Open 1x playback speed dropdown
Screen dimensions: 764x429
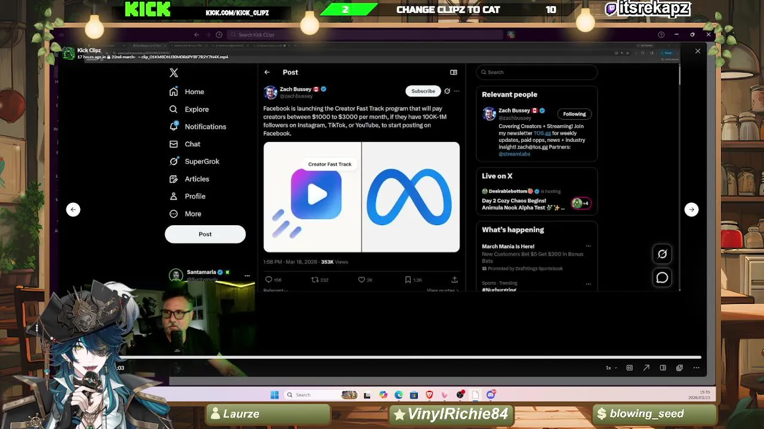[611, 368]
